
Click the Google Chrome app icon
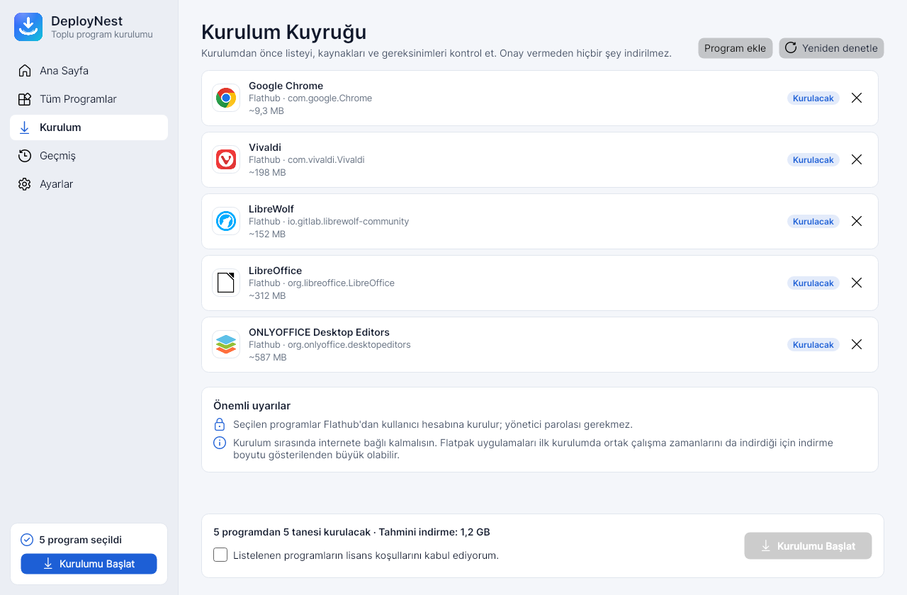tap(226, 98)
